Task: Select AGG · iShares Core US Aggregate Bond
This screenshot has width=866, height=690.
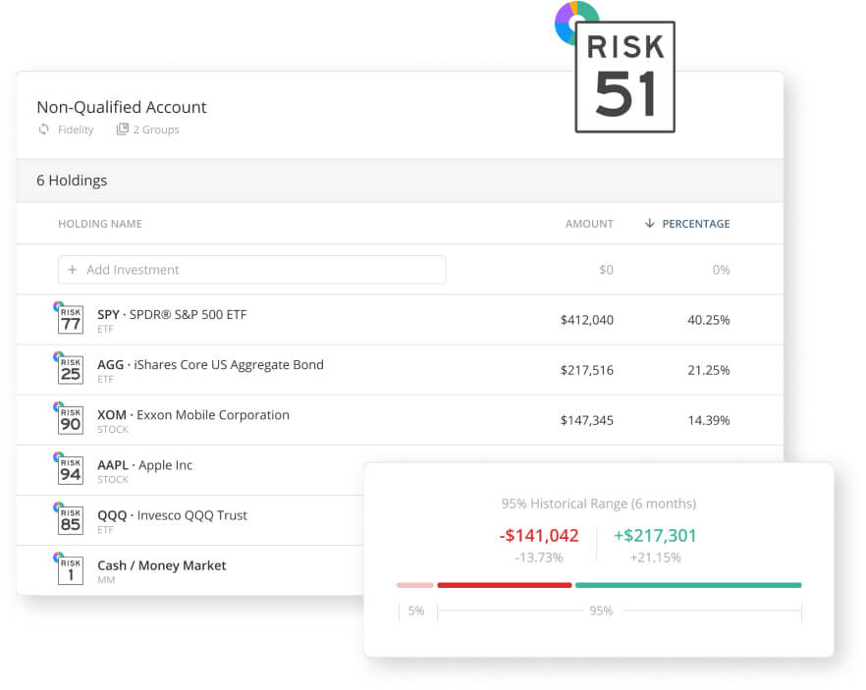Action: pos(210,364)
